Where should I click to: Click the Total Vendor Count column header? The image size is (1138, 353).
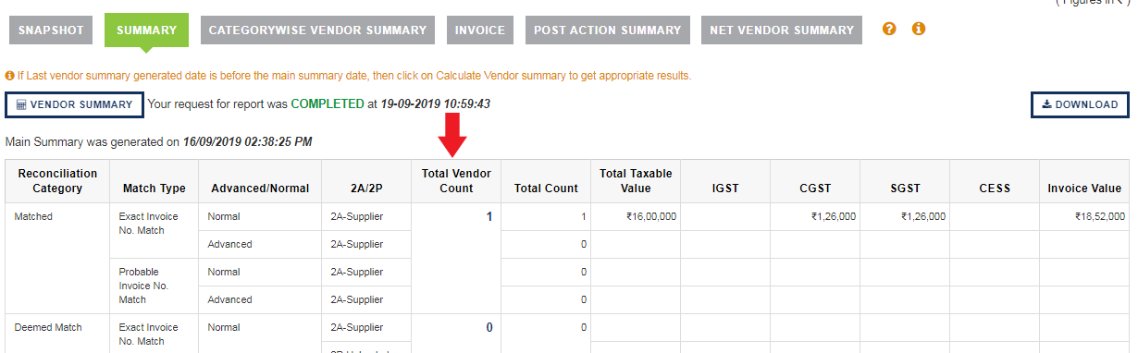coord(456,181)
